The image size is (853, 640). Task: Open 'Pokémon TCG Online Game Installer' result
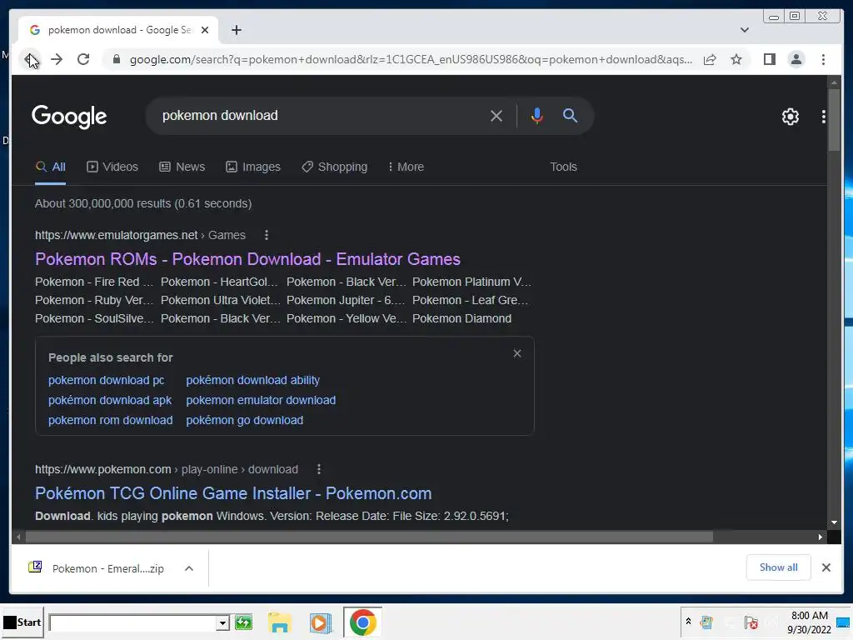coord(233,493)
